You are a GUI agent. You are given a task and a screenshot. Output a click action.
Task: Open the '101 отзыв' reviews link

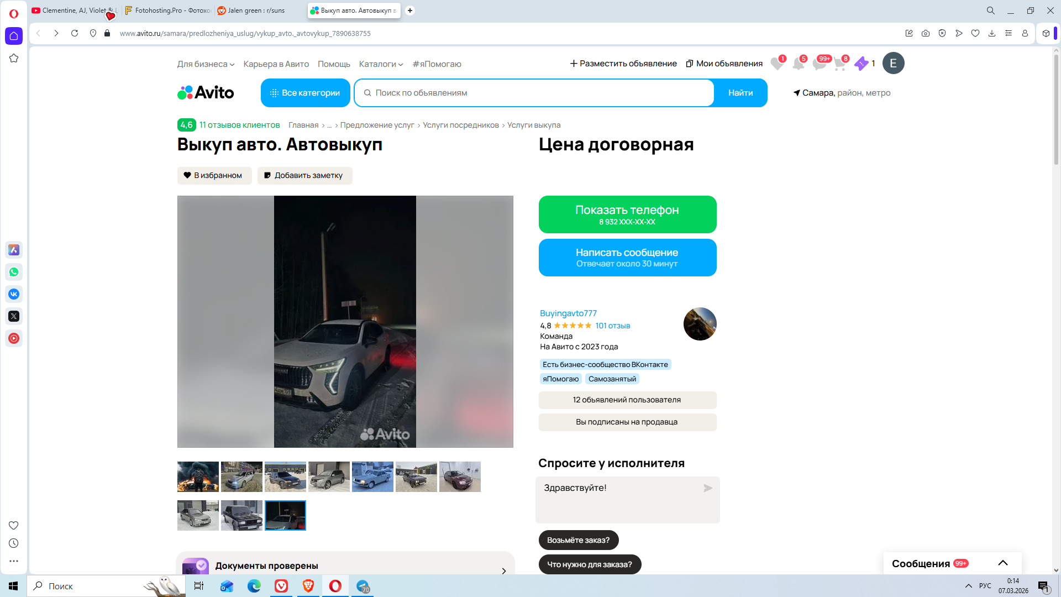click(x=612, y=326)
